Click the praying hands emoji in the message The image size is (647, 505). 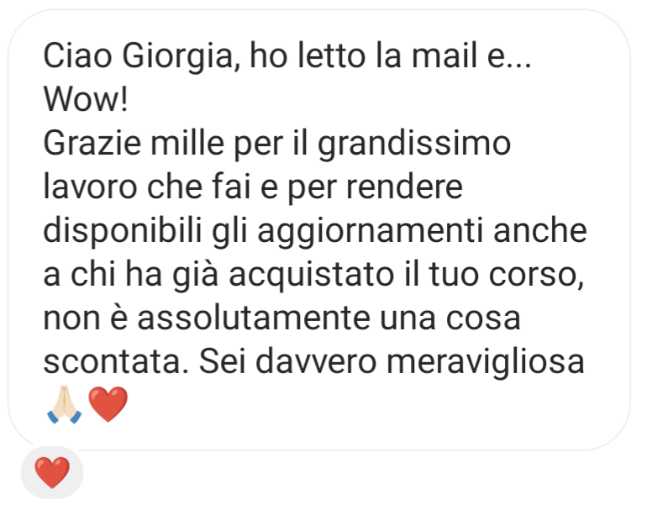pos(65,404)
